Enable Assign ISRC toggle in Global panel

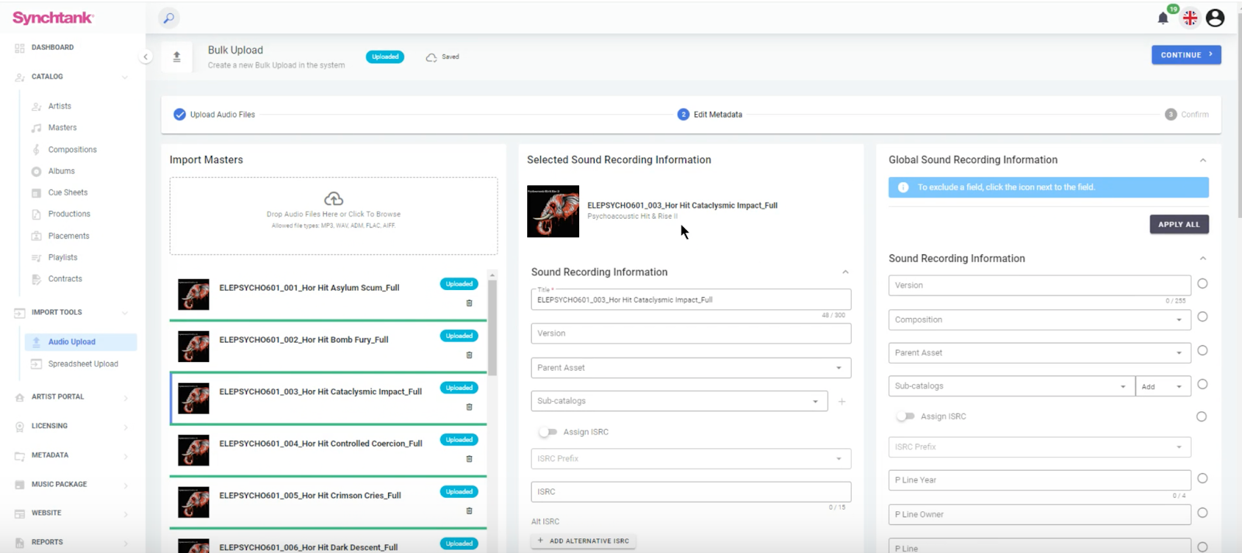[x=905, y=416]
